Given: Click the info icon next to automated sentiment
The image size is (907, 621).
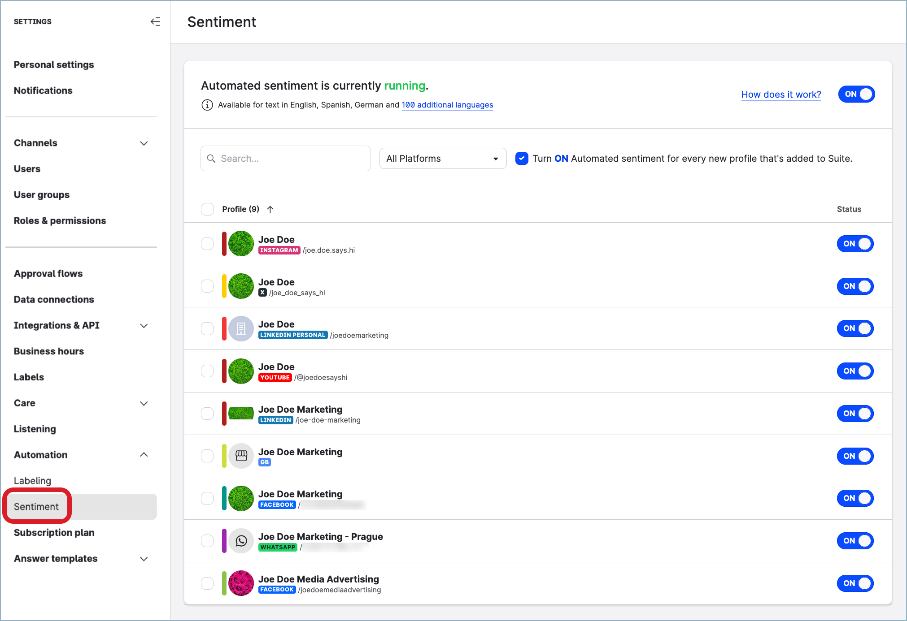Looking at the screenshot, I should [207, 105].
